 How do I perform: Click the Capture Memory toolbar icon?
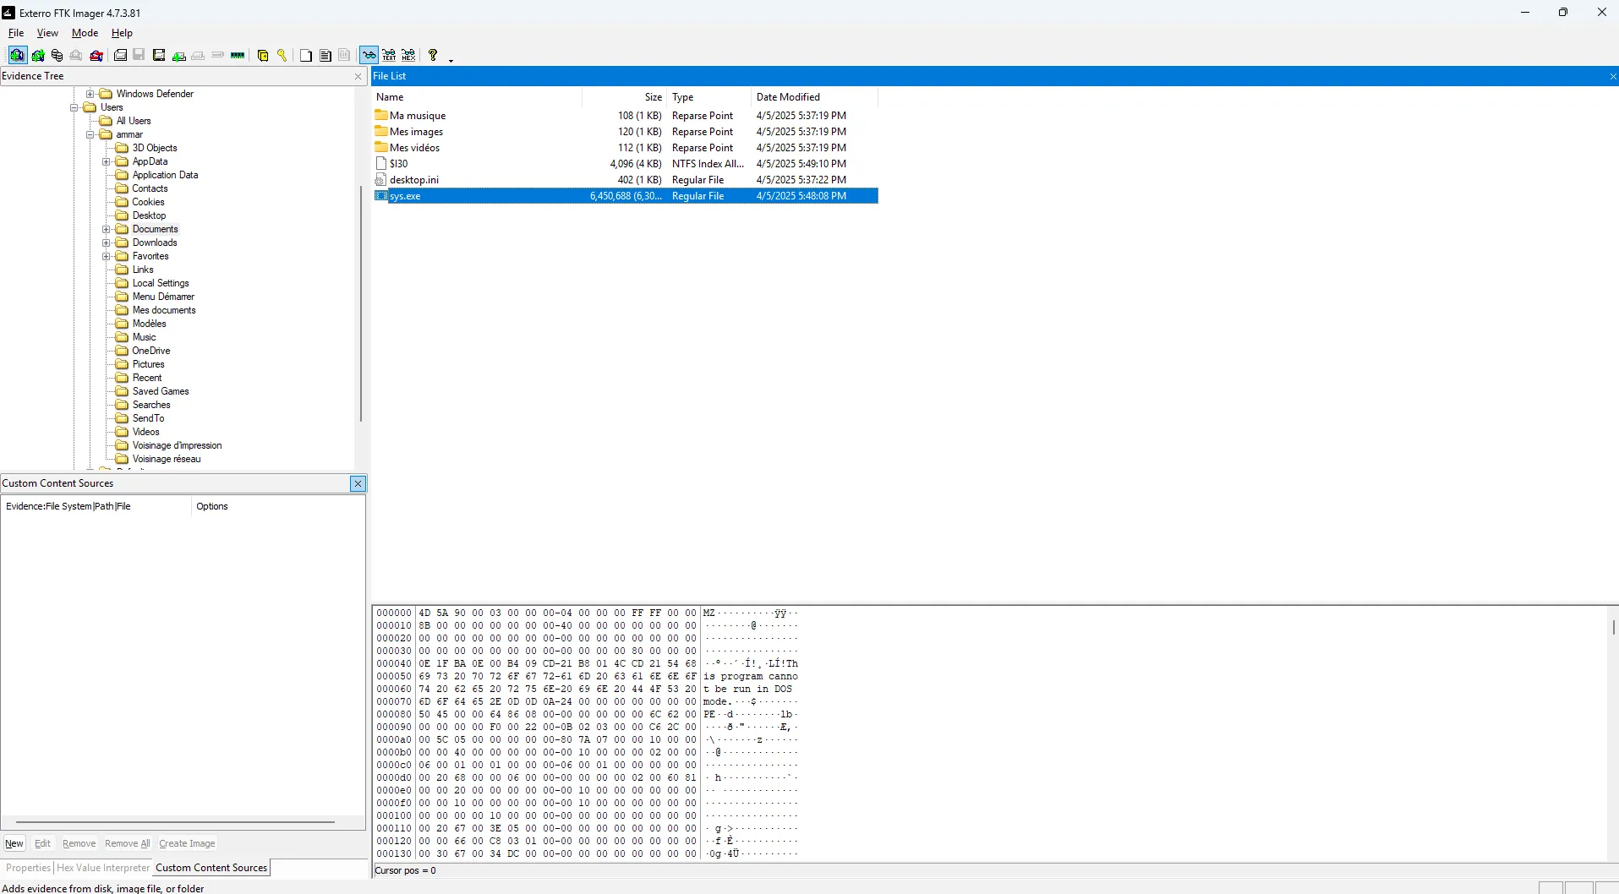pyautogui.click(x=238, y=56)
